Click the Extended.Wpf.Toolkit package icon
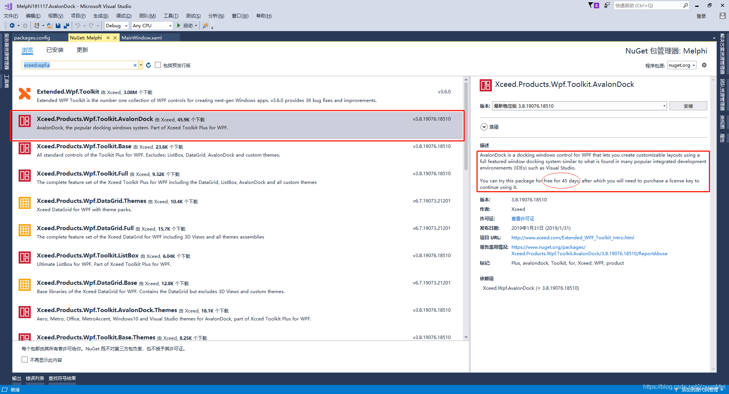Image resolution: width=729 pixels, height=394 pixels. tap(25, 94)
